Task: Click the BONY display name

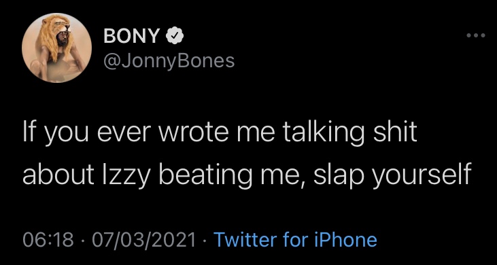Action: pos(131,37)
